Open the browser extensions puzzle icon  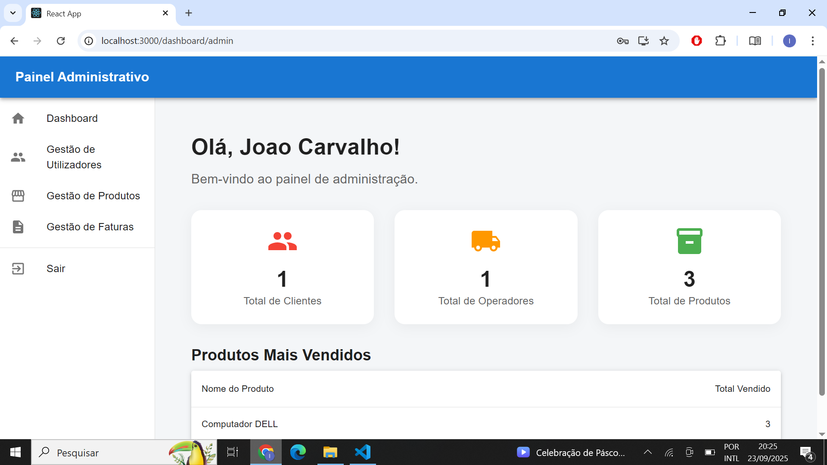point(720,41)
